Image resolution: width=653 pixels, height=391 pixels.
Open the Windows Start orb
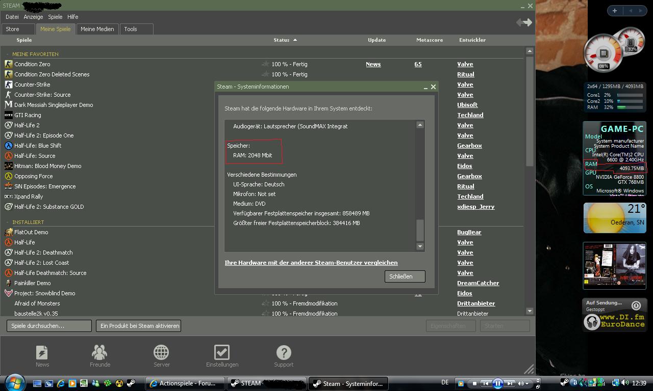[15, 382]
